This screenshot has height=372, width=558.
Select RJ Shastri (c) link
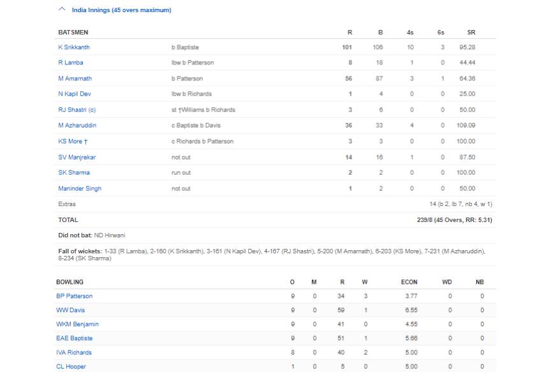(x=76, y=110)
